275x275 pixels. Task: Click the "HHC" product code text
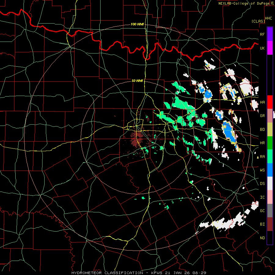click(268, 18)
